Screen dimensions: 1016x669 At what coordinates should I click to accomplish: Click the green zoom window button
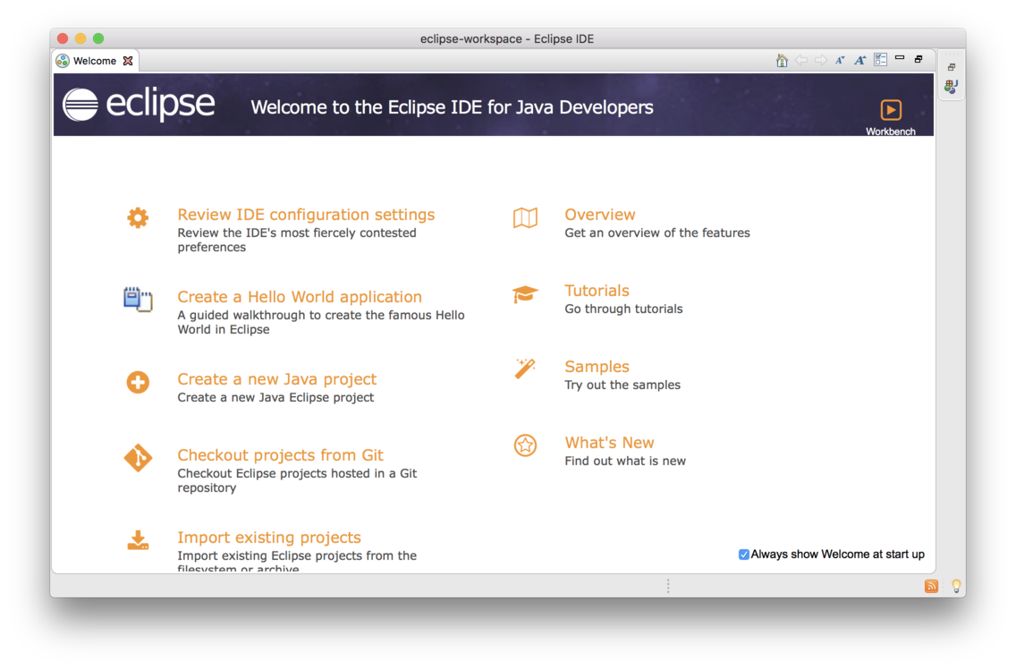pyautogui.click(x=98, y=38)
